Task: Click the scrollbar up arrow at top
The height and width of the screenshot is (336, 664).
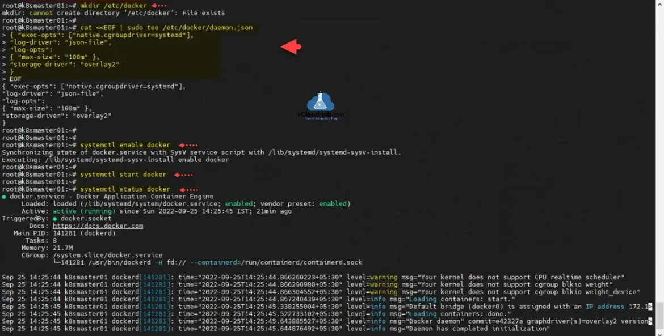Action: tap(660, 3)
